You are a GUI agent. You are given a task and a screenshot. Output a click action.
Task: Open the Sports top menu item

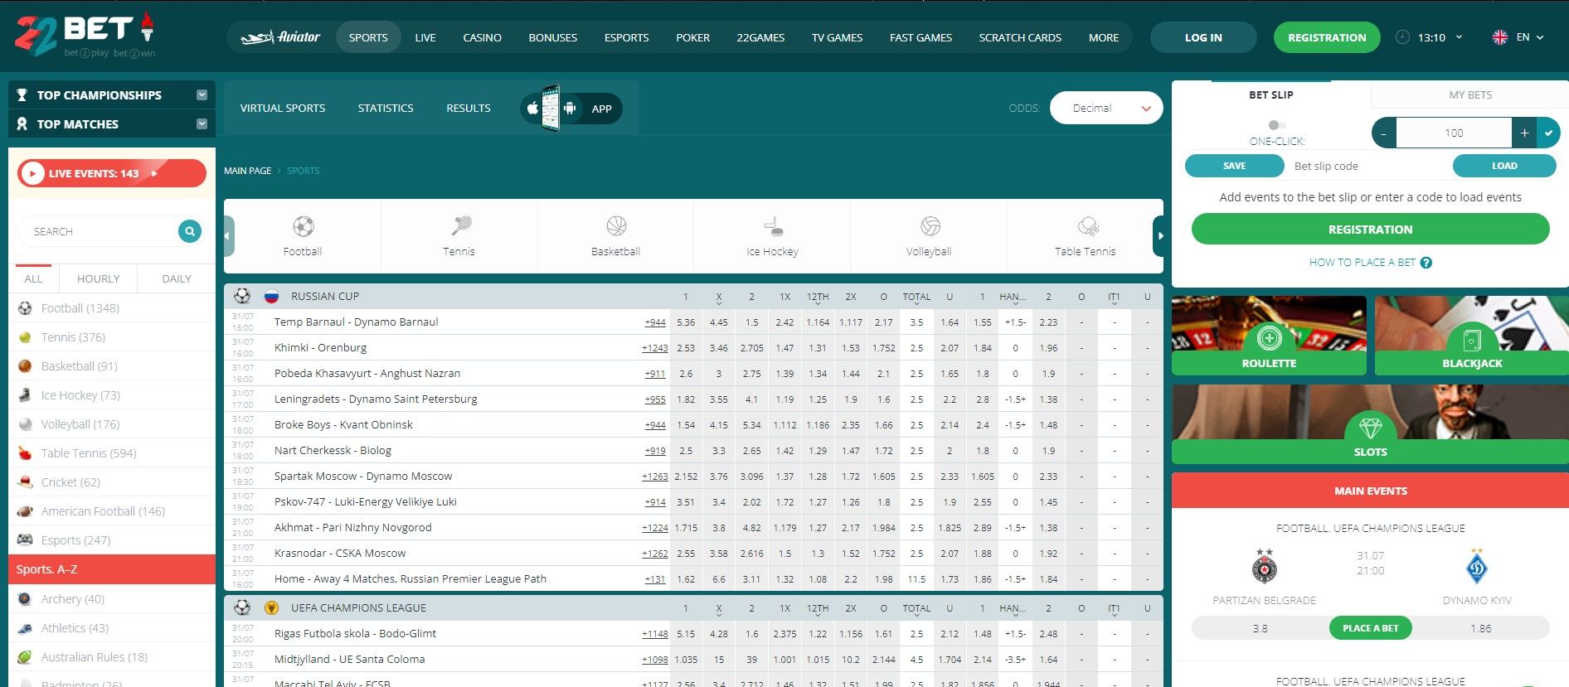368,37
